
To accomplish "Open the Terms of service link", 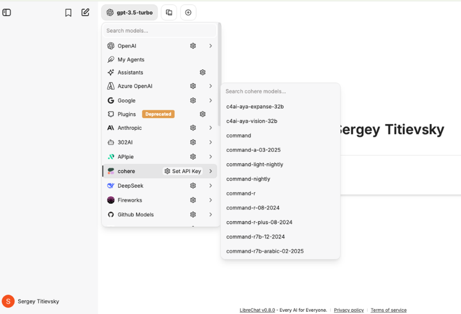I will (388, 310).
